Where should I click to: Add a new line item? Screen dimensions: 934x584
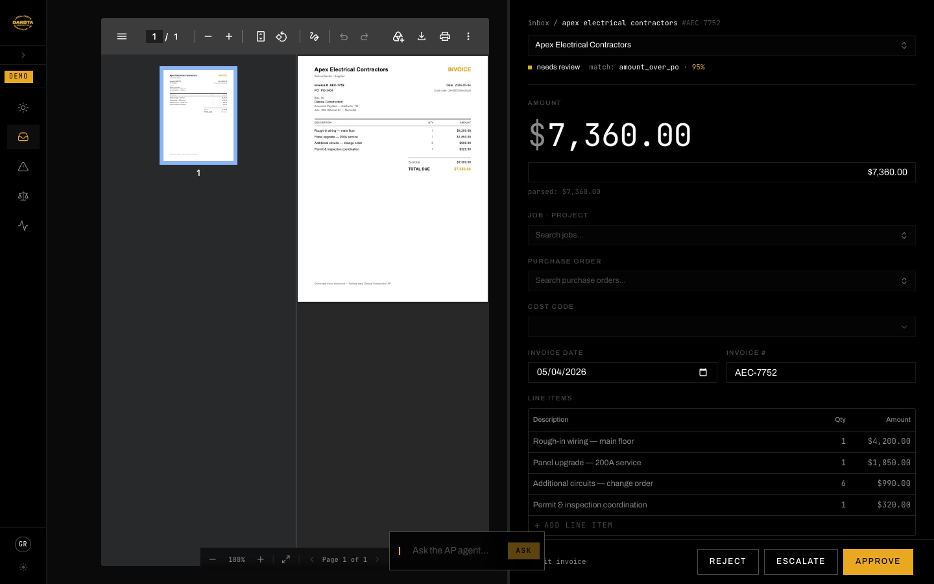(573, 526)
